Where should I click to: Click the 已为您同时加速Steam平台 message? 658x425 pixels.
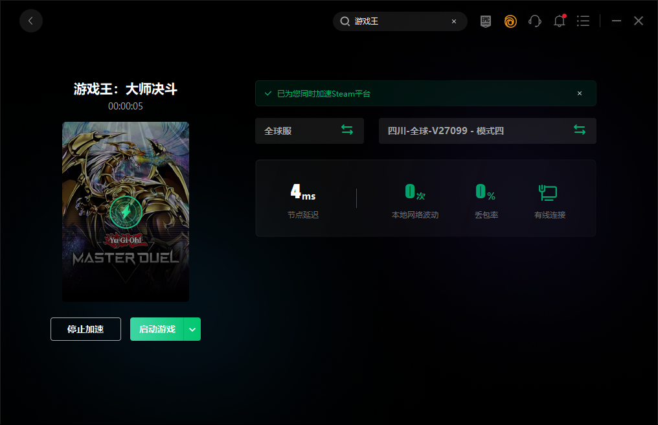click(324, 94)
